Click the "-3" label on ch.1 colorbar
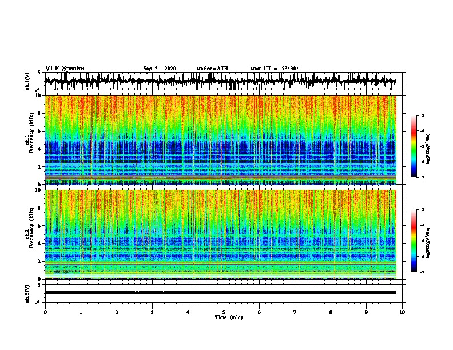Viewport: 453px width, 350px height. 422,116
